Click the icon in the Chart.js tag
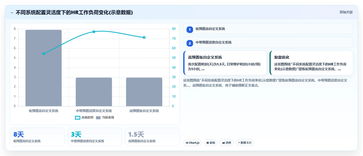Screen dimensions: 363x156 pyautogui.click(x=187, y=143)
